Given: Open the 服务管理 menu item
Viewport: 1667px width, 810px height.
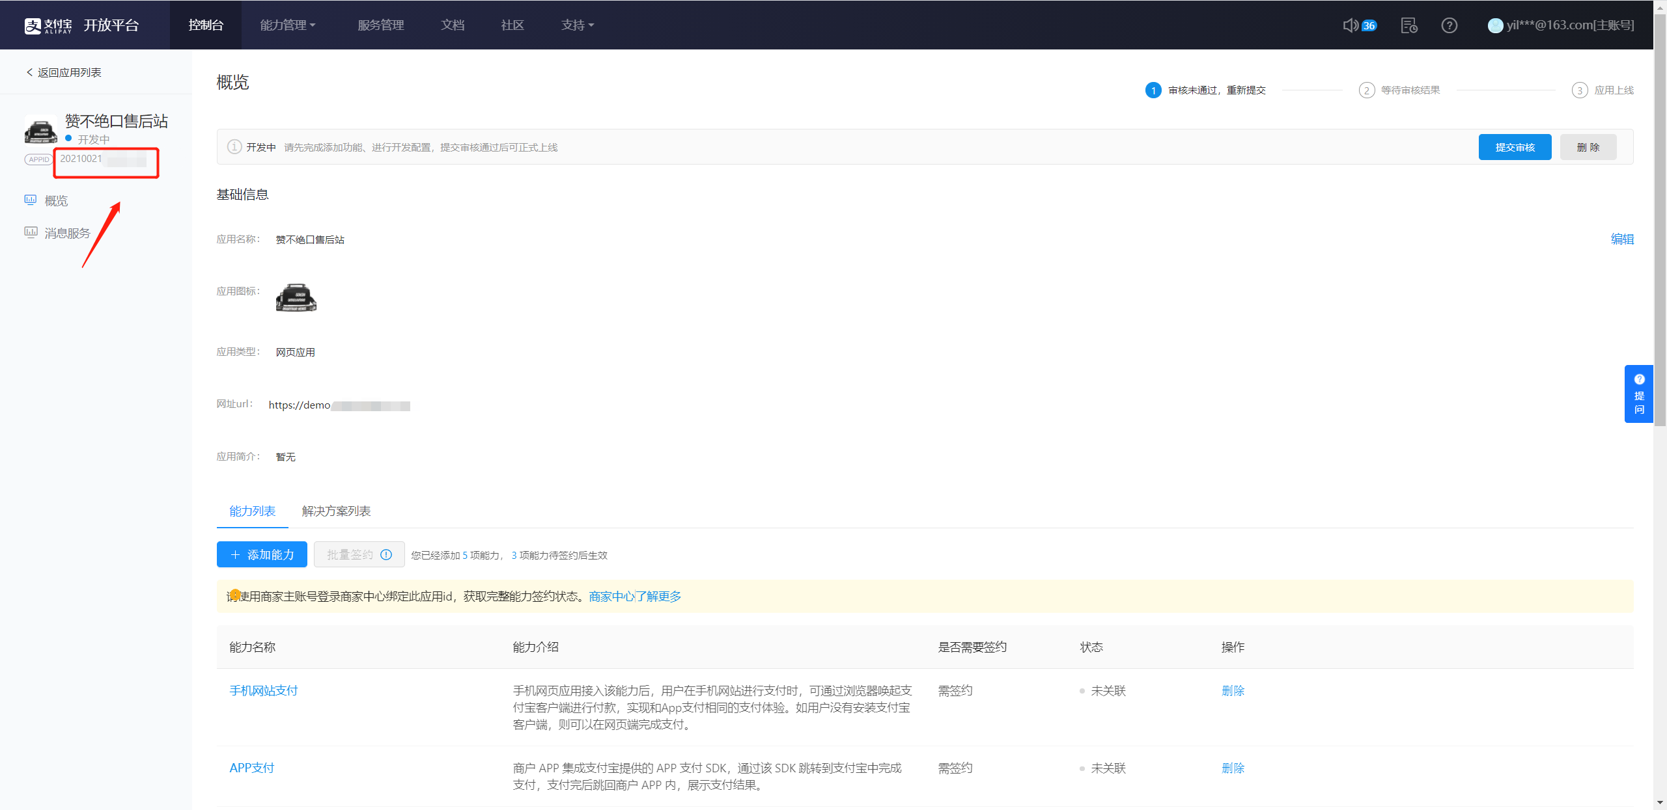Looking at the screenshot, I should coord(381,25).
